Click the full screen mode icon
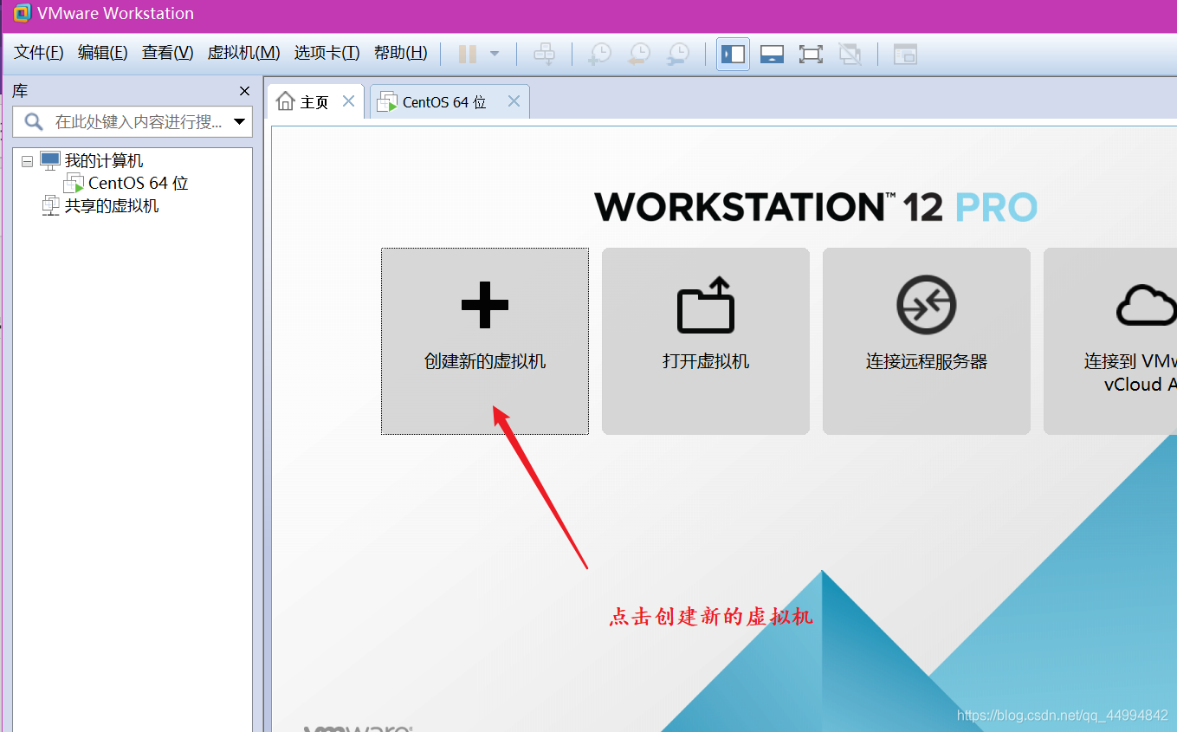 pyautogui.click(x=811, y=55)
